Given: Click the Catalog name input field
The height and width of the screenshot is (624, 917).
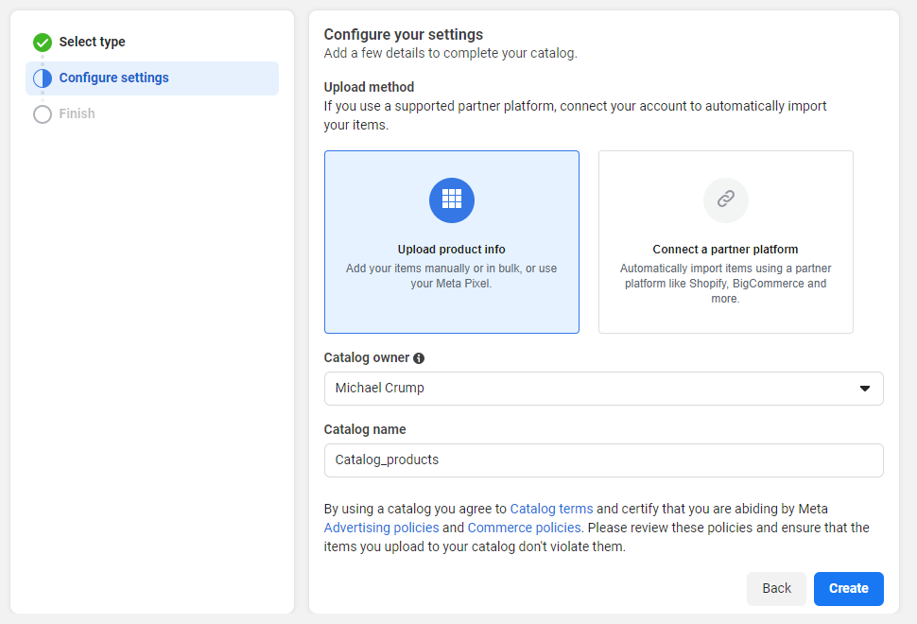Looking at the screenshot, I should [603, 460].
